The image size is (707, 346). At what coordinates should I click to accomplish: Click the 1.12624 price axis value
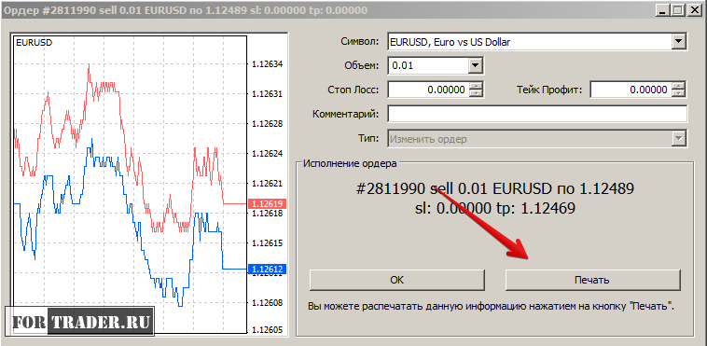pos(268,153)
